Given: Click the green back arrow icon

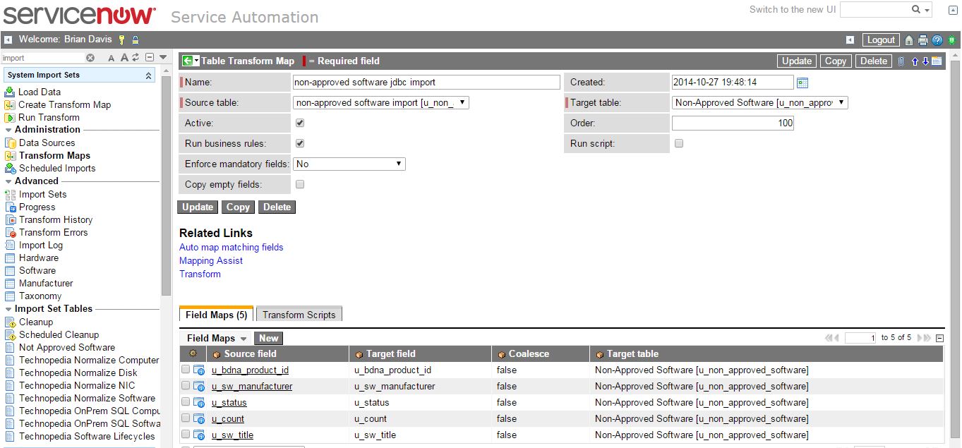Looking at the screenshot, I should tap(187, 61).
